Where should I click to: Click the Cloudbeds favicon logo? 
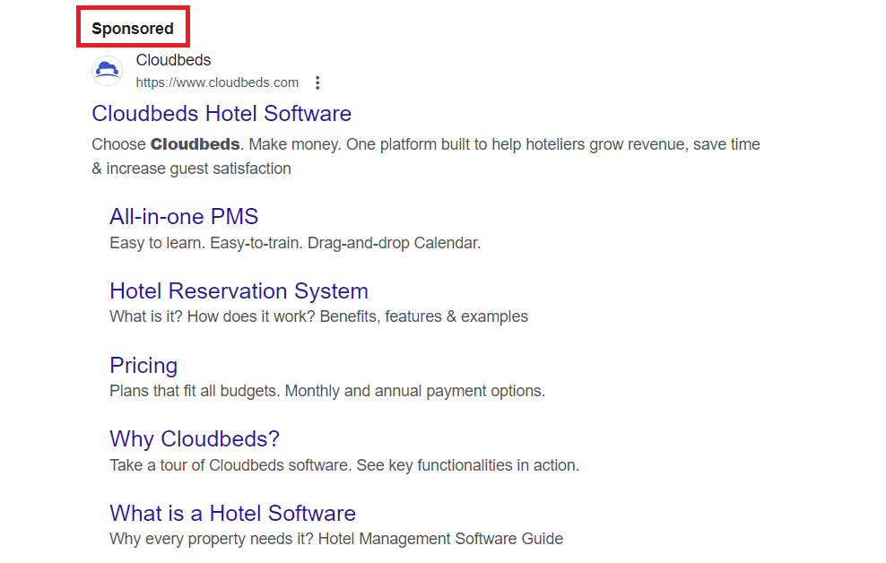tap(107, 71)
